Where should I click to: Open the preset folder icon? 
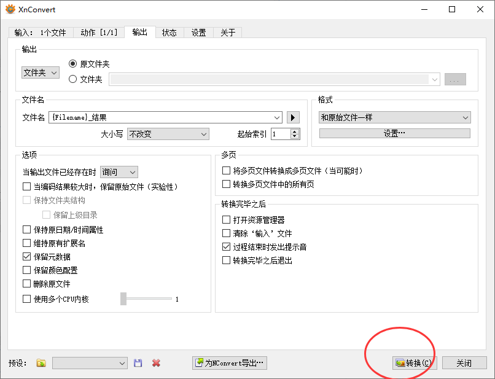41,363
